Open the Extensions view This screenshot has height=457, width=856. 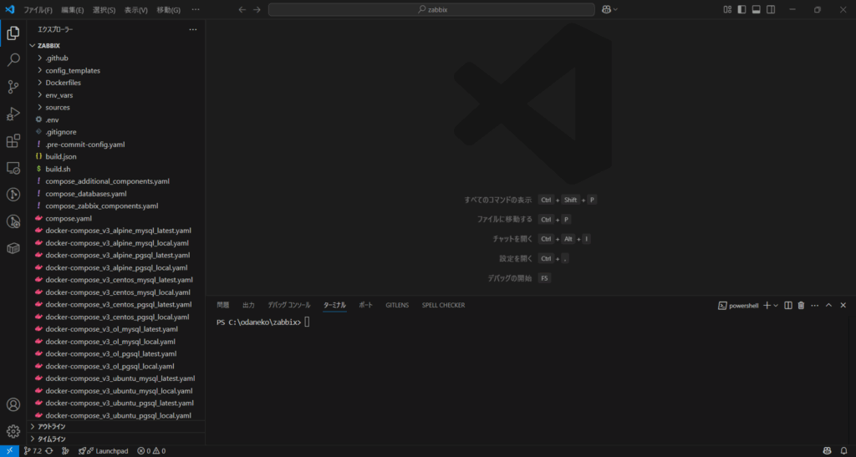click(x=13, y=140)
